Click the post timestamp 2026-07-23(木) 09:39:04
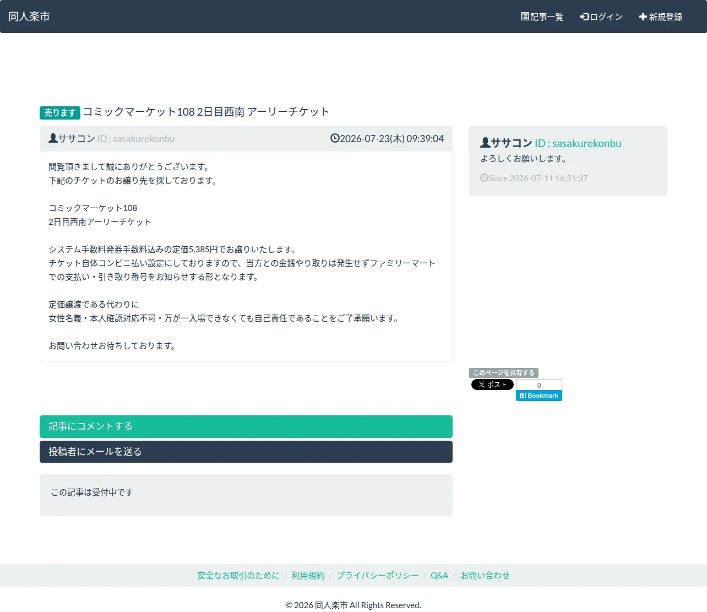The image size is (707, 612). pos(391,139)
